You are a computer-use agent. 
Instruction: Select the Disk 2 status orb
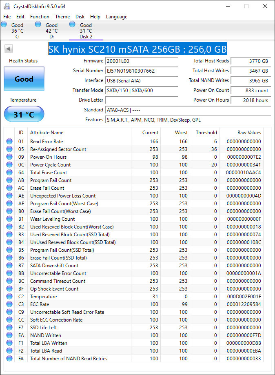[72, 24]
